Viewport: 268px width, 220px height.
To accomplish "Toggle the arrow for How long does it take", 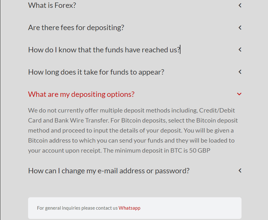I will tap(240, 72).
